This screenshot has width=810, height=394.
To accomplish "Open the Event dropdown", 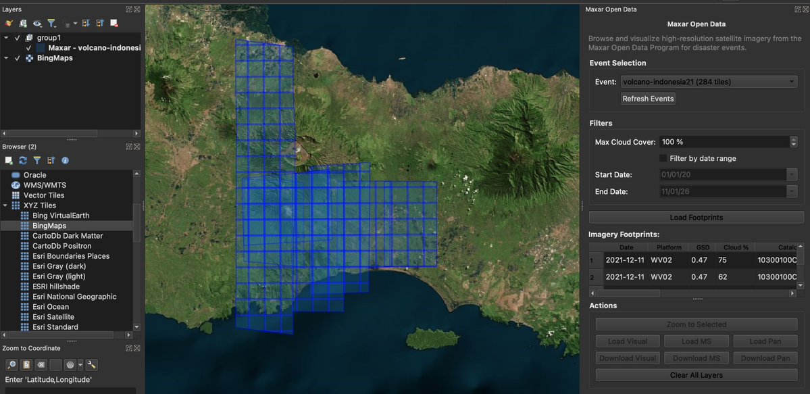I will [709, 82].
